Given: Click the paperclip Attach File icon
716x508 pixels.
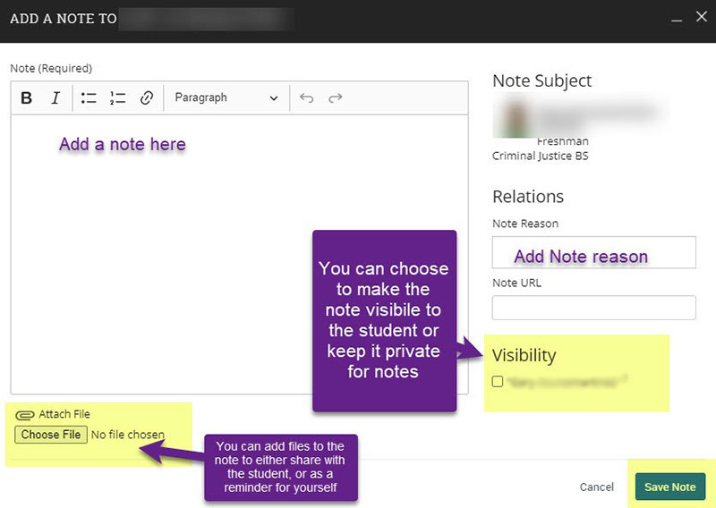Looking at the screenshot, I should tap(25, 415).
